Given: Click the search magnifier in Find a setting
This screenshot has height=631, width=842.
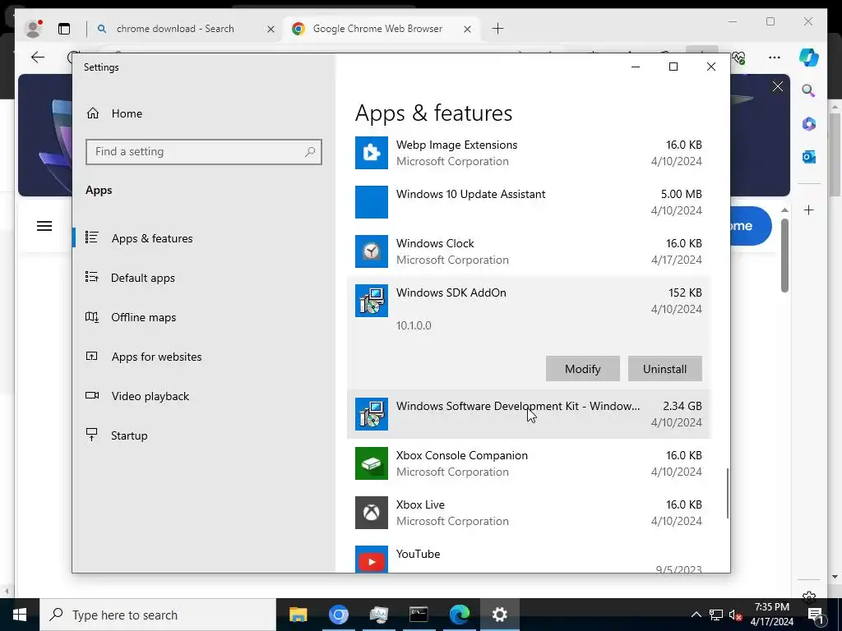Looking at the screenshot, I should tap(310, 152).
